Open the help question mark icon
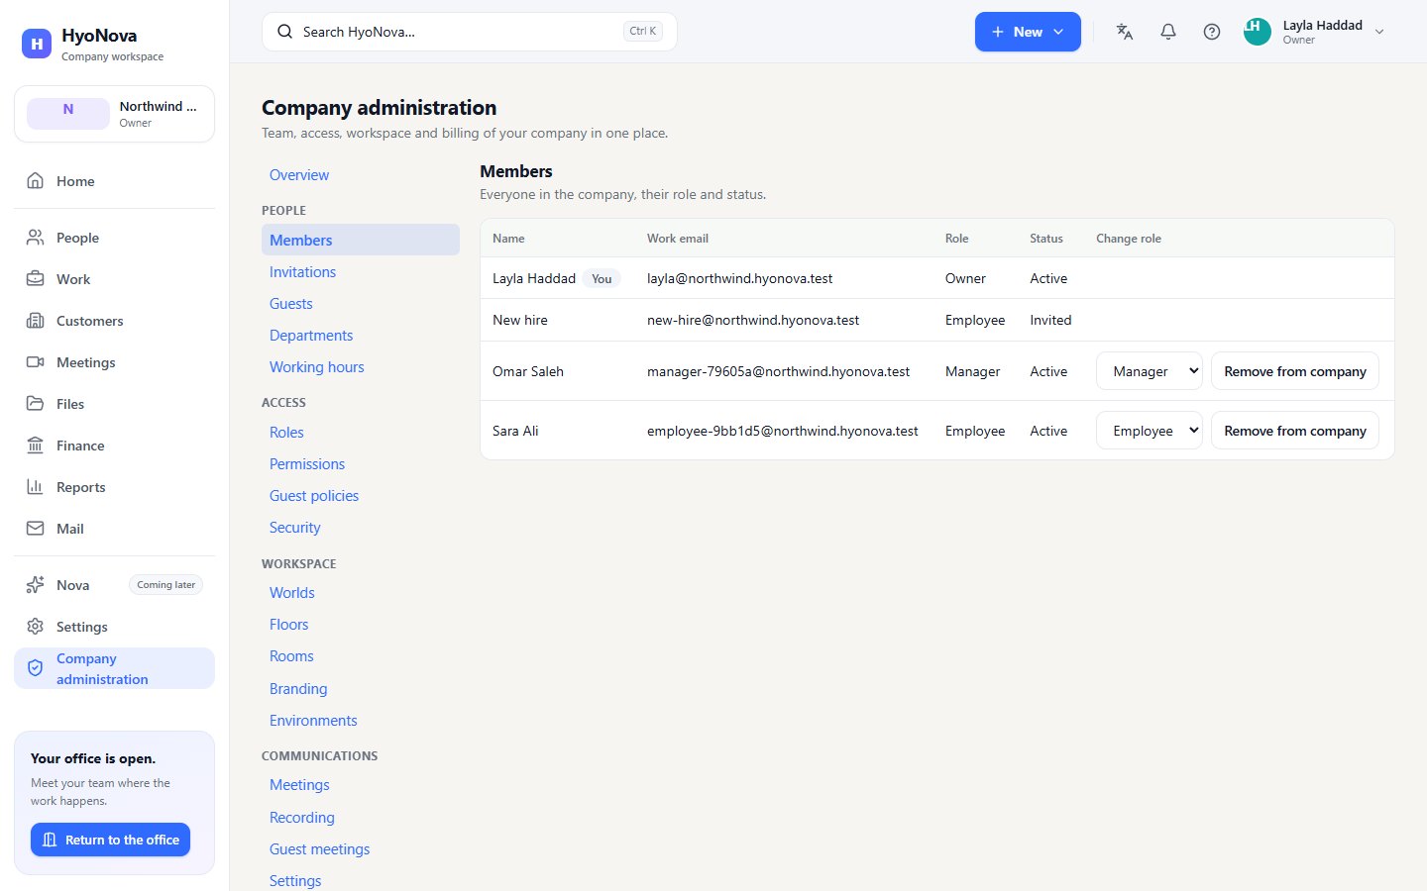Image resolution: width=1427 pixels, height=891 pixels. (1212, 32)
